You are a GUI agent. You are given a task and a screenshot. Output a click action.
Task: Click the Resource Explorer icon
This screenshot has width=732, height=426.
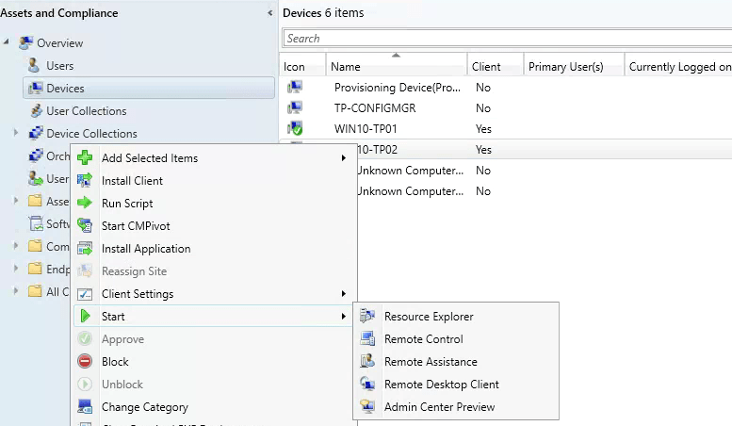click(x=366, y=317)
